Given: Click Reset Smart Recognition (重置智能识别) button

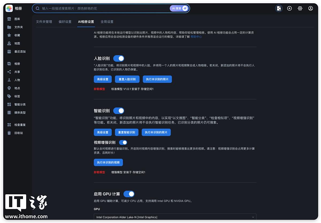Looking at the screenshot, I should (127, 132).
